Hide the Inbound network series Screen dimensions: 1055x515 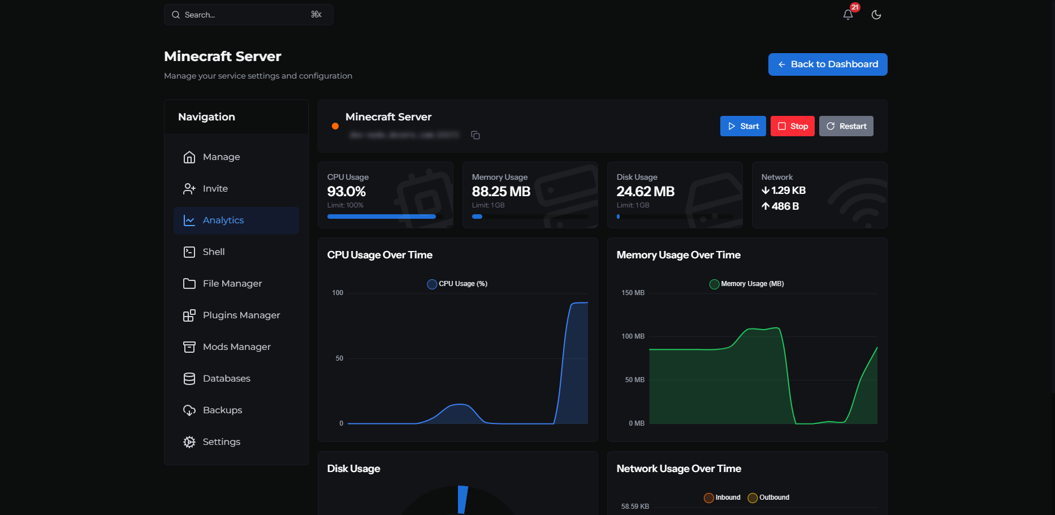722,497
